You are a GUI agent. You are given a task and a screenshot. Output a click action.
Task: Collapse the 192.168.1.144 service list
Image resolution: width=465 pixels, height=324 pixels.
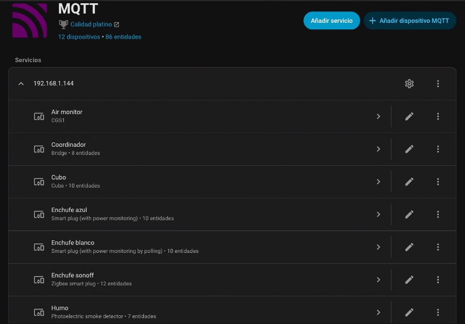tap(21, 84)
